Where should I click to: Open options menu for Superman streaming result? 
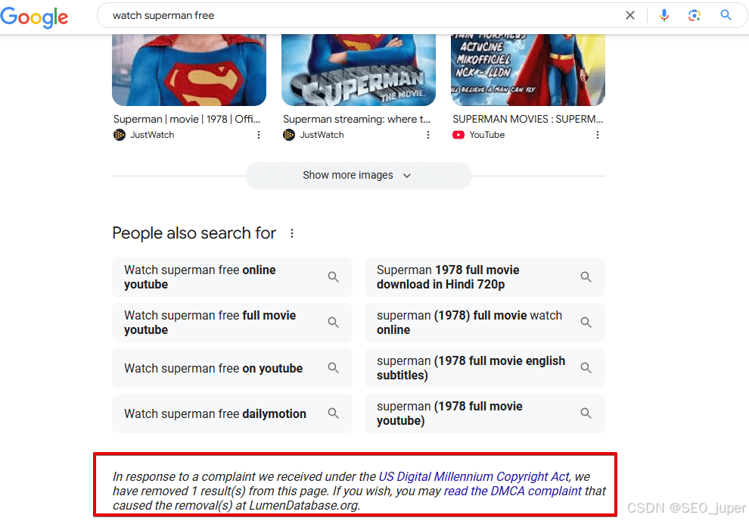pos(428,135)
